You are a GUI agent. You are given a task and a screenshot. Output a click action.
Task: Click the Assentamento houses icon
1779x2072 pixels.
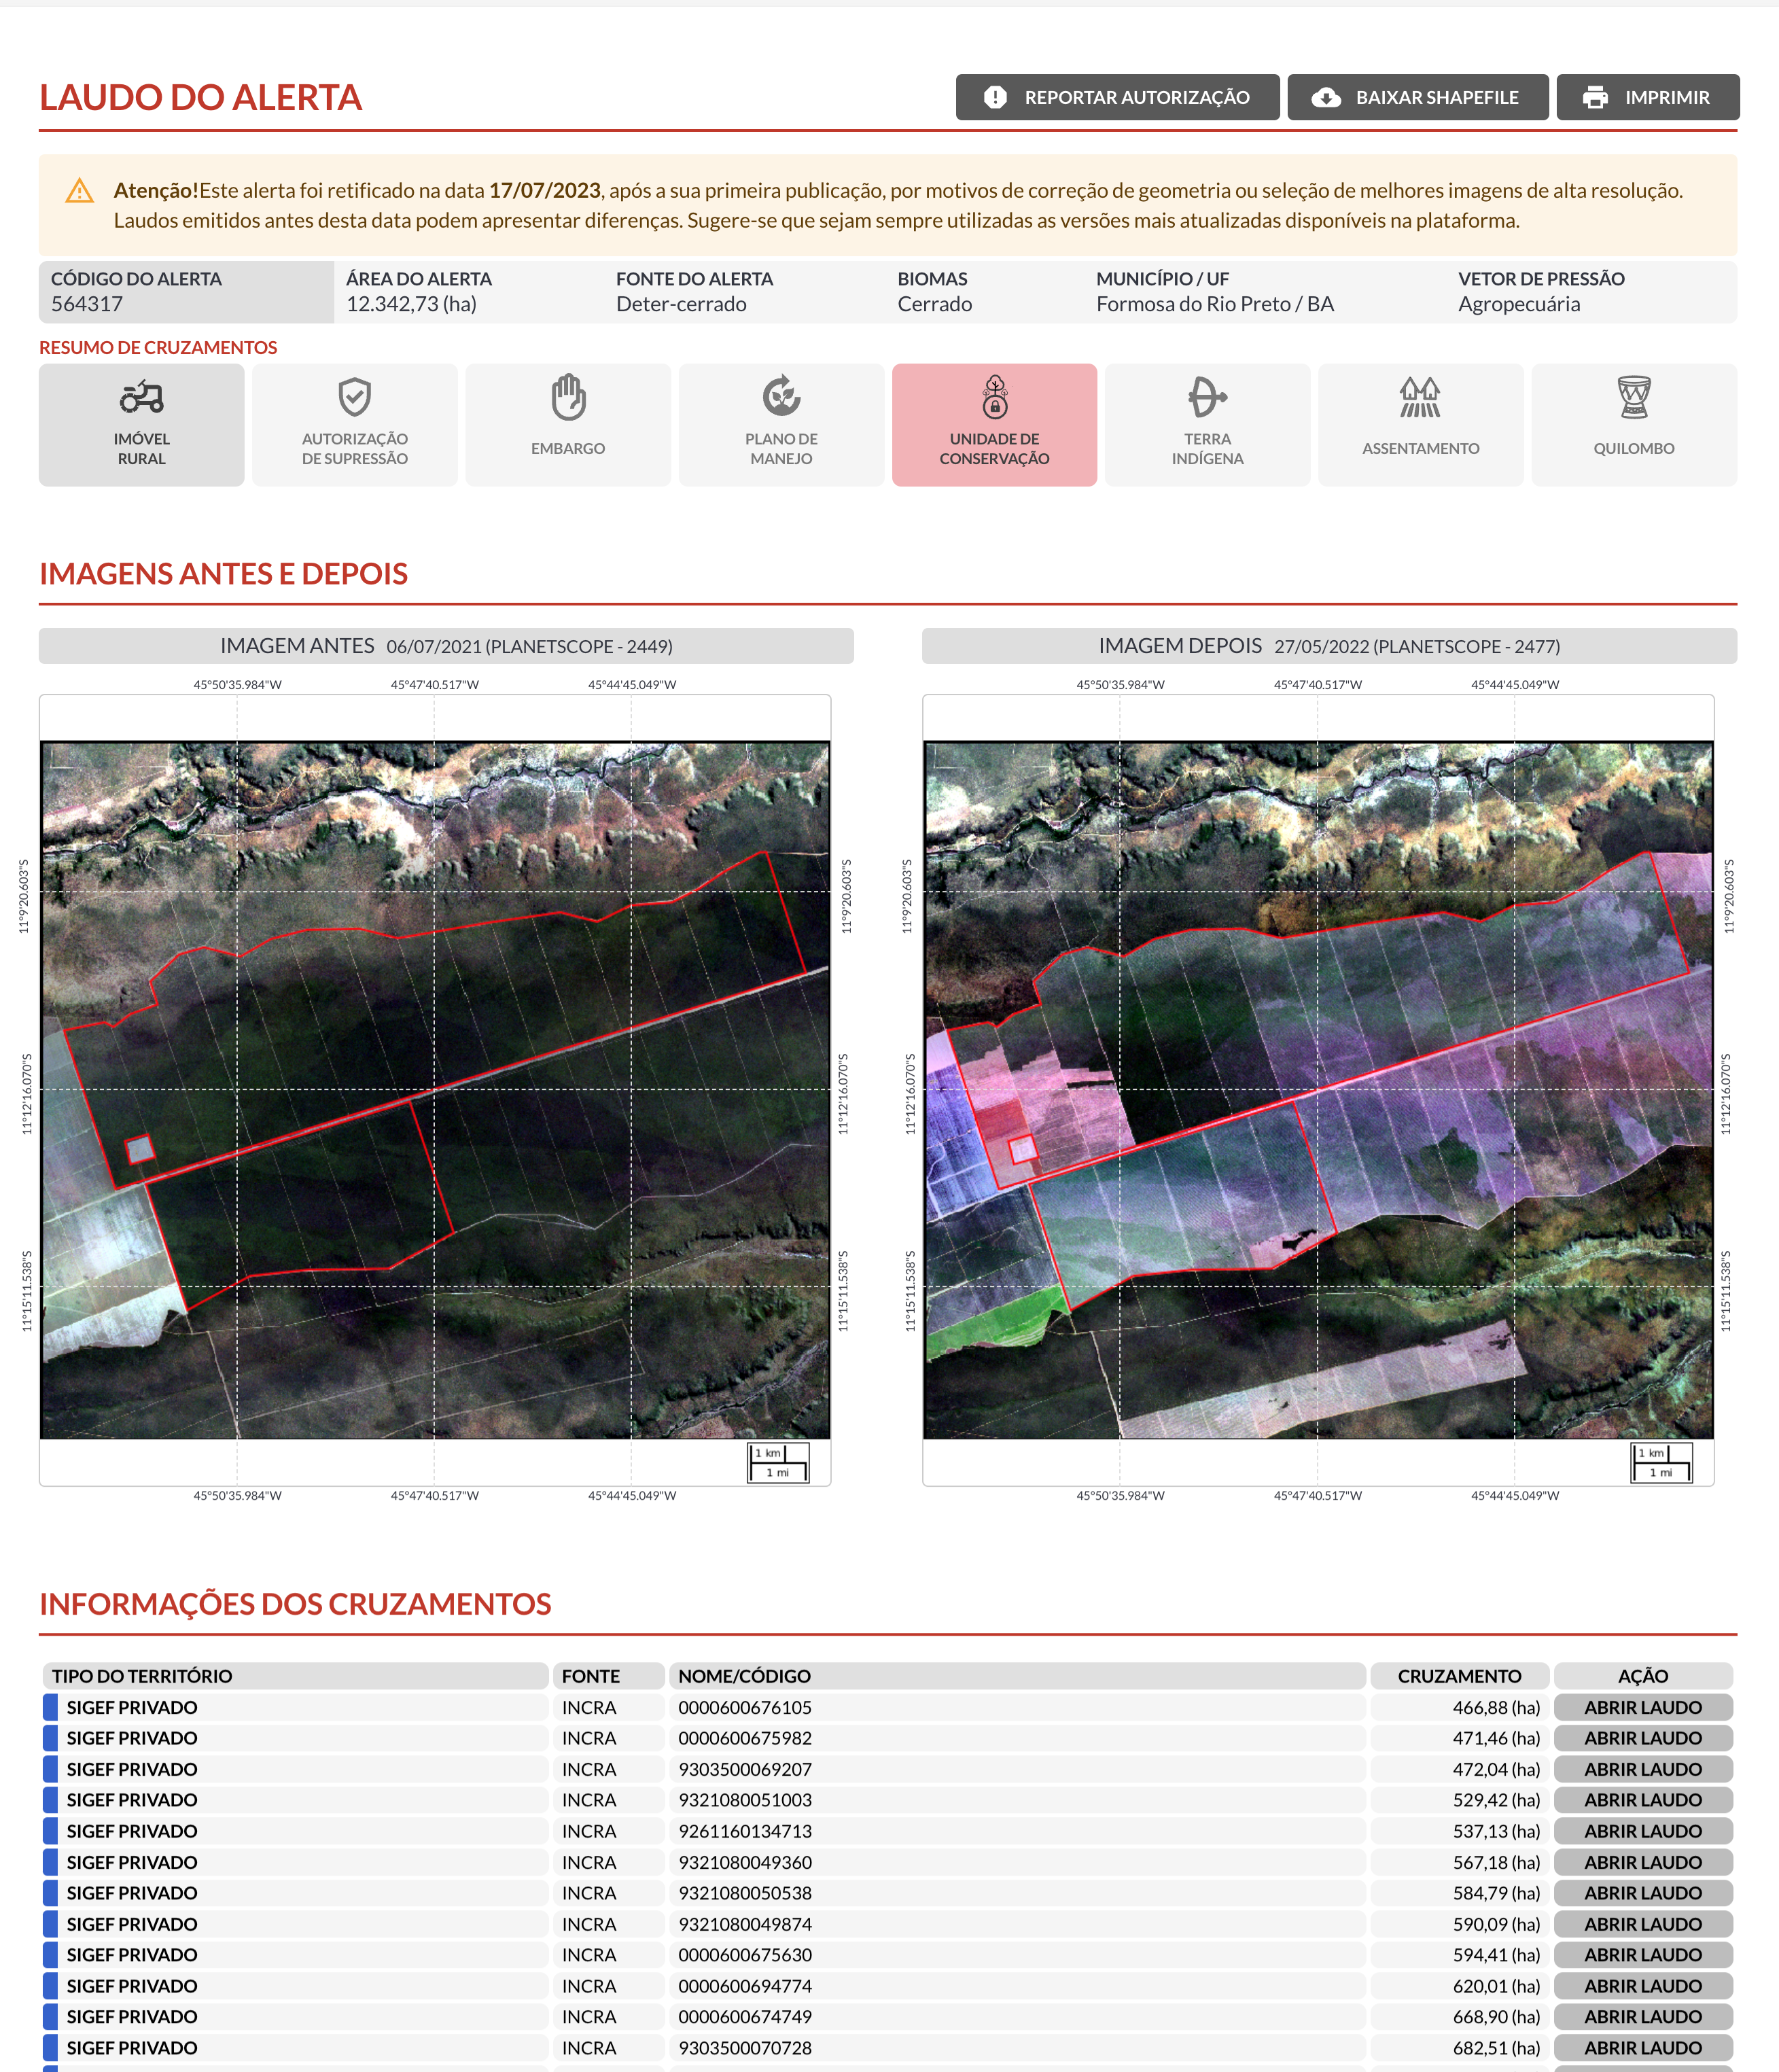pyautogui.click(x=1420, y=397)
